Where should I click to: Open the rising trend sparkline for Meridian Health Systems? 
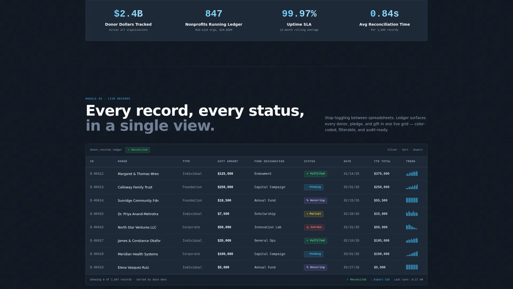click(x=412, y=254)
